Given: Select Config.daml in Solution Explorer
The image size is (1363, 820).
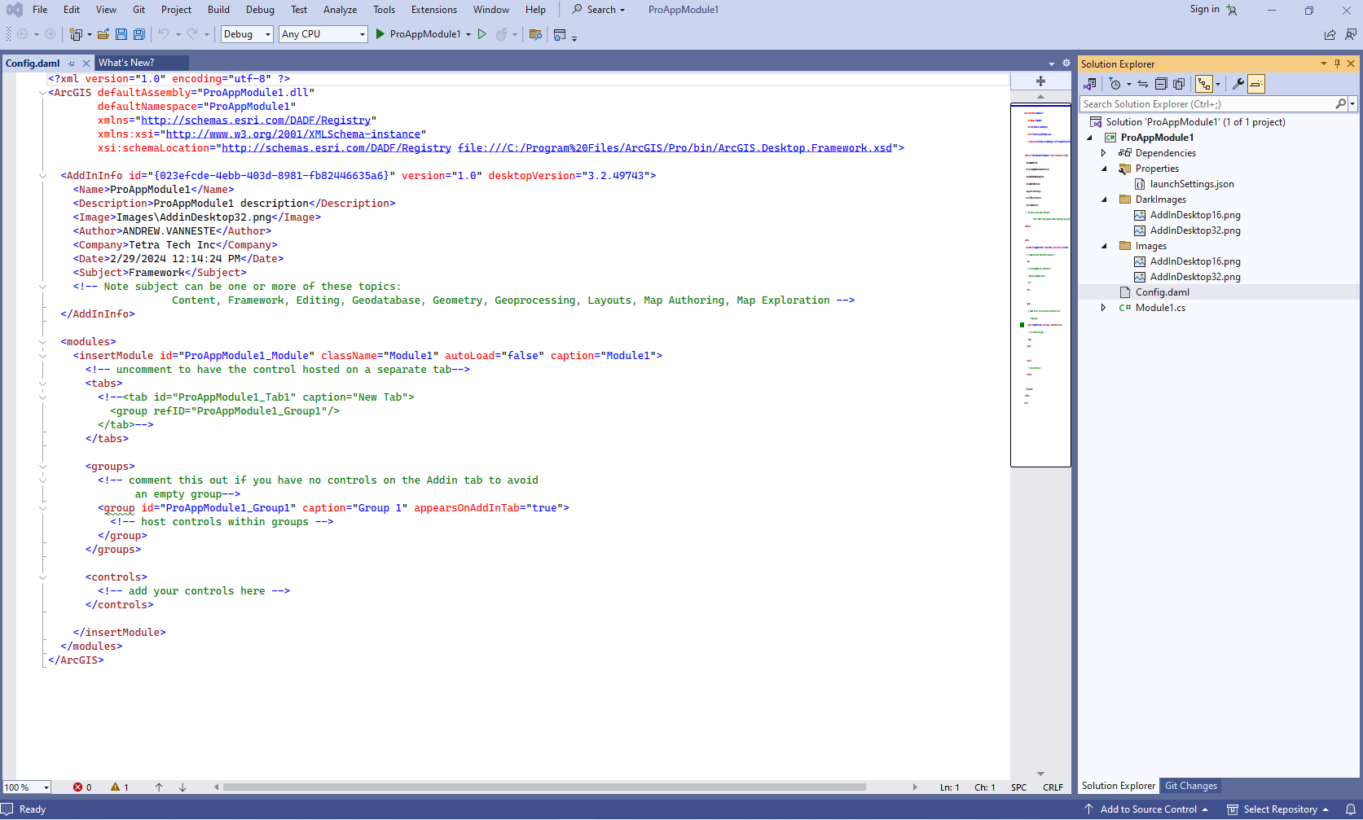Looking at the screenshot, I should tap(1163, 292).
